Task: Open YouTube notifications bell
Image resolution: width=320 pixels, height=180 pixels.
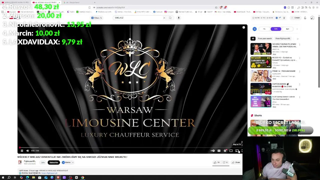Action: coord(305,18)
